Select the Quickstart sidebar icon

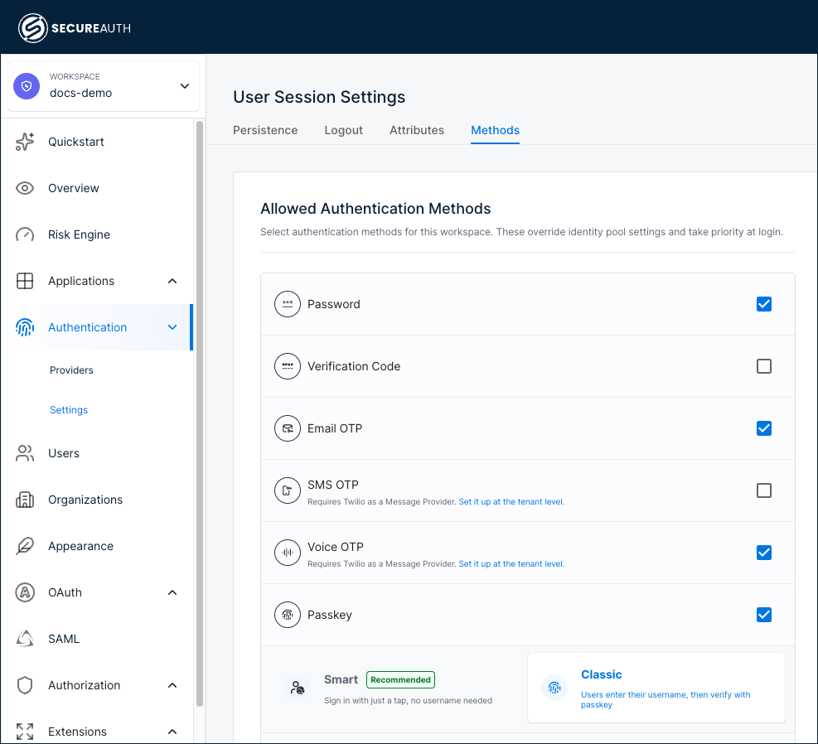point(25,142)
